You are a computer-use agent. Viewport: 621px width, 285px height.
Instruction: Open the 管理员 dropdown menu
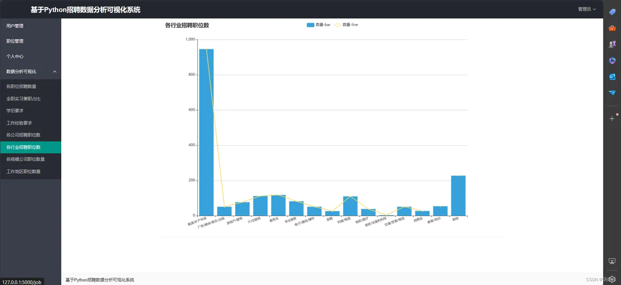coord(587,9)
